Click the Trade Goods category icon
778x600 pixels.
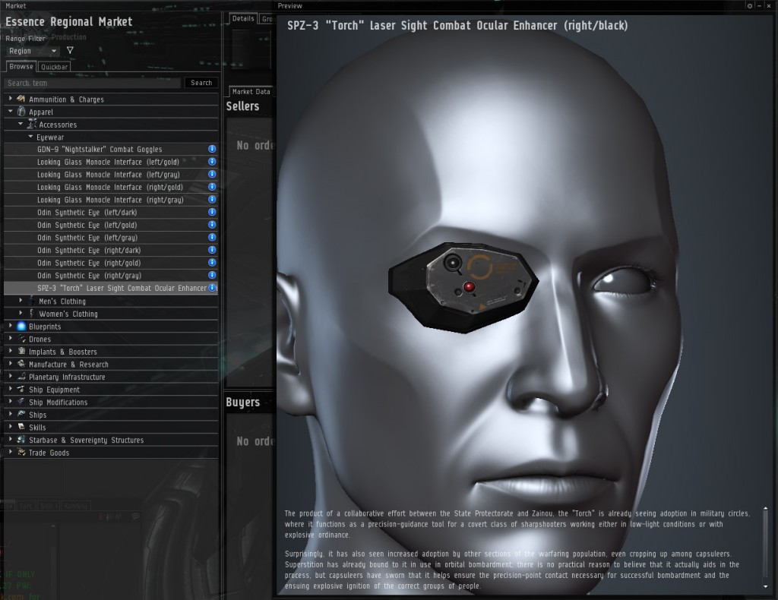pos(21,452)
